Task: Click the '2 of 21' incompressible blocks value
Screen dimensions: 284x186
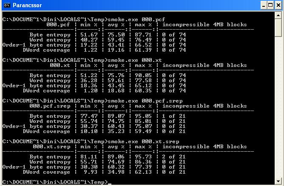Action: 174,157
